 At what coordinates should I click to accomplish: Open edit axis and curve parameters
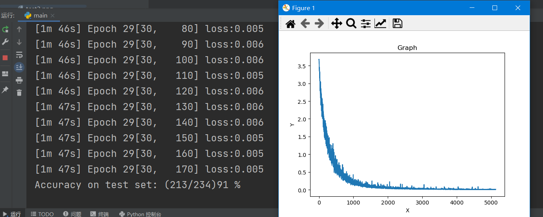click(380, 24)
